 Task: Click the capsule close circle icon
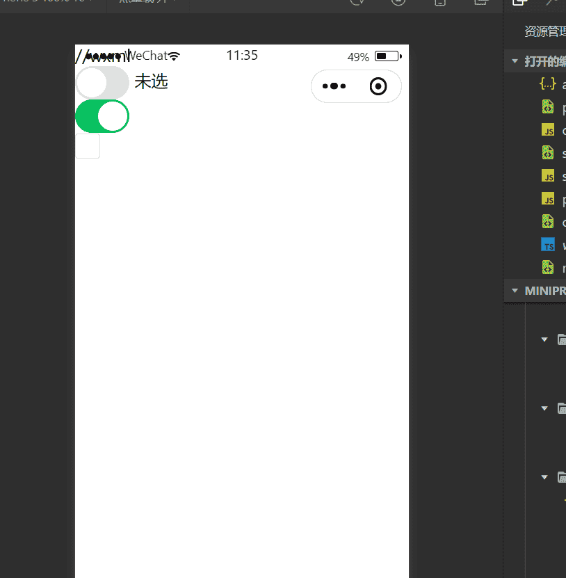(378, 86)
